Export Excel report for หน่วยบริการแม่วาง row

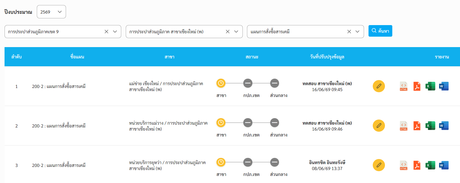(x=430, y=126)
